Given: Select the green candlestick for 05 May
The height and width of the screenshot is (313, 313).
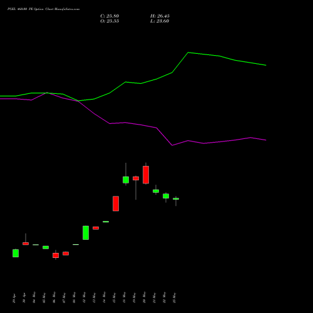Looking at the screenshot, I should pos(46,247).
